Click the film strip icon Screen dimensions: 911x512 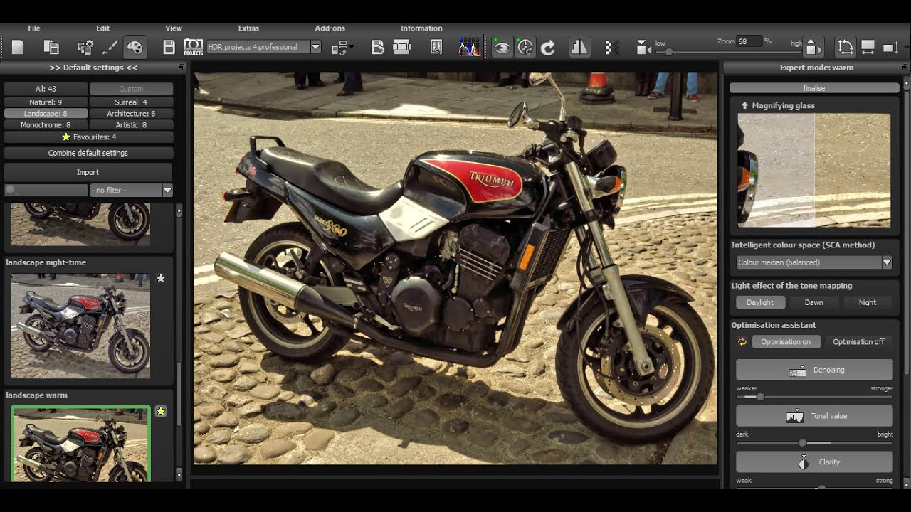[402, 48]
